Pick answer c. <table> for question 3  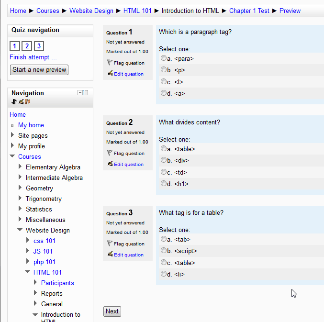click(x=164, y=262)
